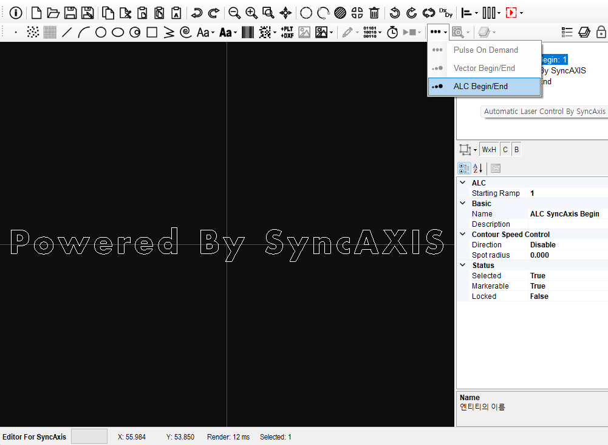Zoom out with the minus magnifier
The width and height of the screenshot is (608, 445).
(234, 13)
